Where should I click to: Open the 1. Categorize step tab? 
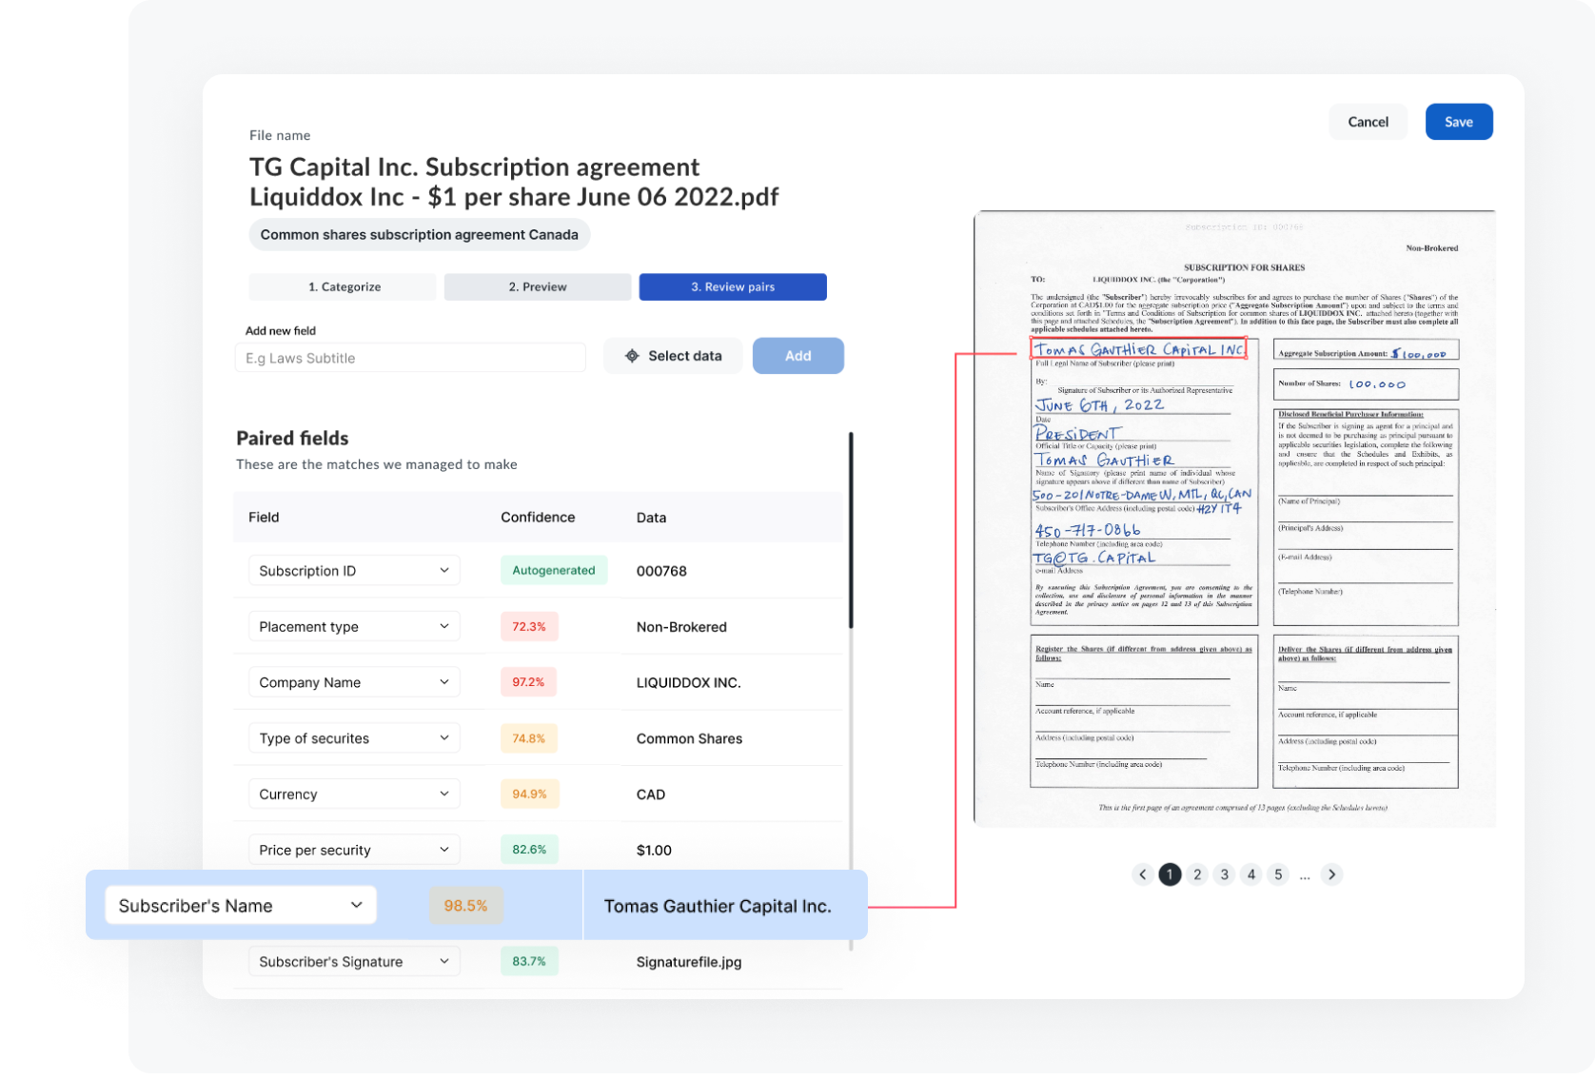[344, 286]
